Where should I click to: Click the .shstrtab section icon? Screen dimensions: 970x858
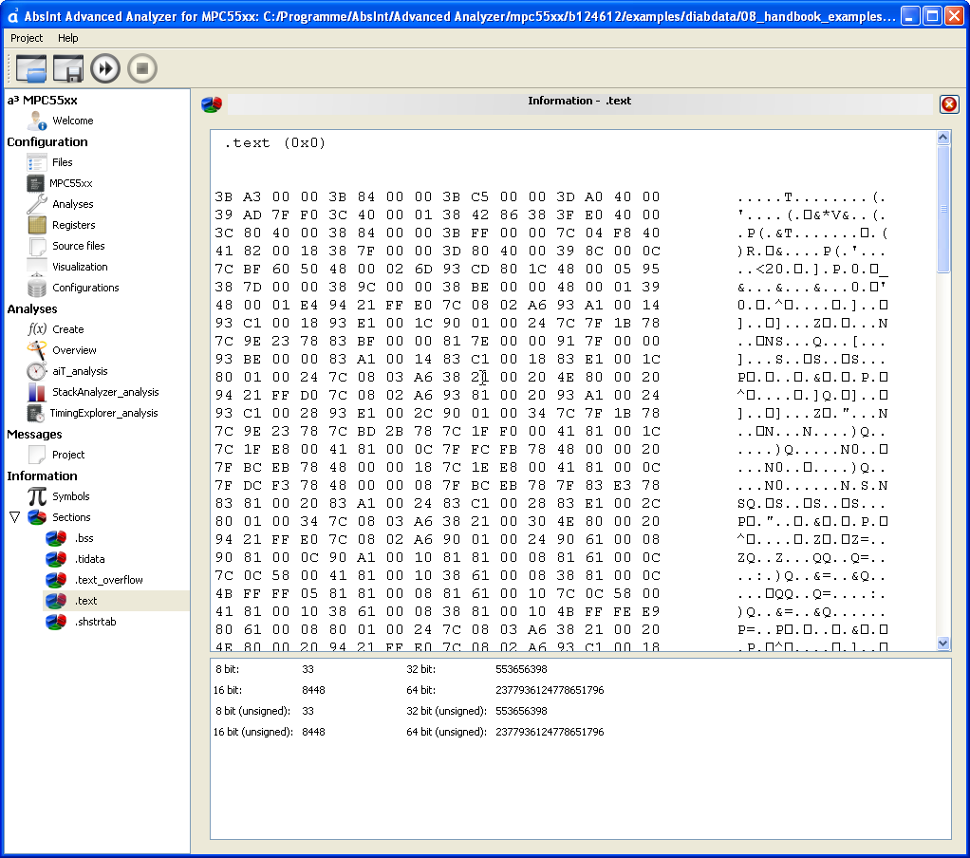[x=56, y=622]
